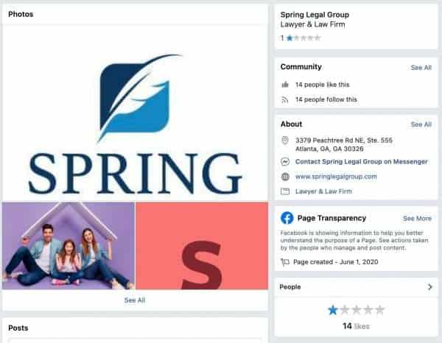Expand People section with the chevron arrow
The width and height of the screenshot is (442, 343).
[x=430, y=287]
